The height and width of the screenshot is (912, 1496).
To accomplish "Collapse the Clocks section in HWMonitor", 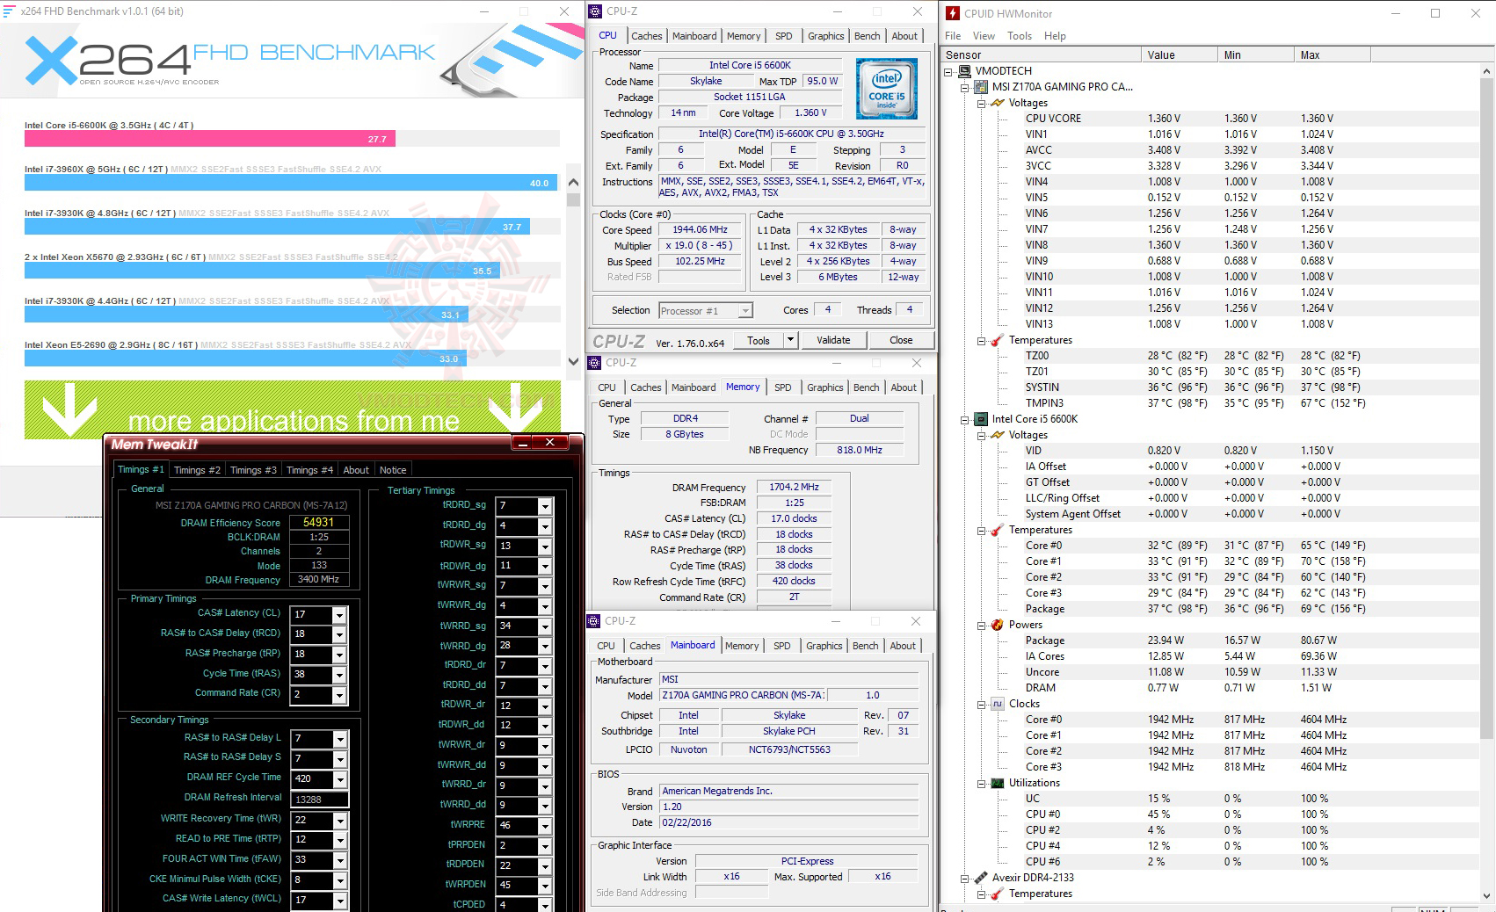I will (982, 704).
